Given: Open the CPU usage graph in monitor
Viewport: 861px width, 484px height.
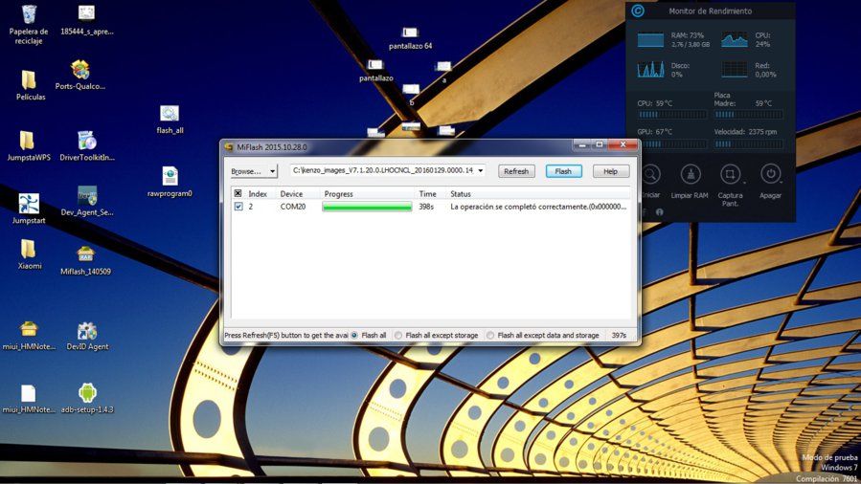Looking at the screenshot, I should tap(735, 39).
